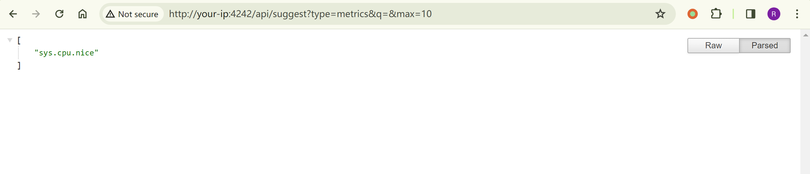Switch to Parsed JSON view
The width and height of the screenshot is (810, 174).
(765, 45)
